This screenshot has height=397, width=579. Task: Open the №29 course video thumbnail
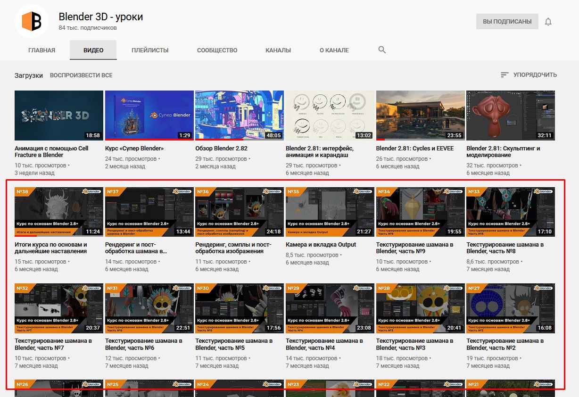330,308
